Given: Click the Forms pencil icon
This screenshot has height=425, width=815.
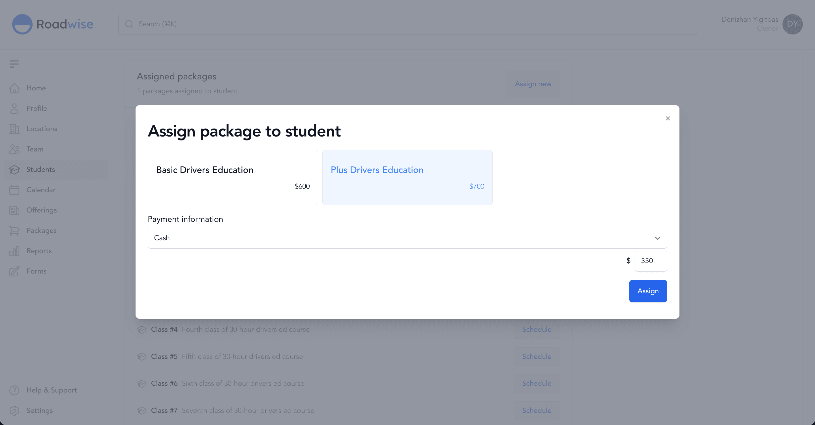Looking at the screenshot, I should coord(14,272).
